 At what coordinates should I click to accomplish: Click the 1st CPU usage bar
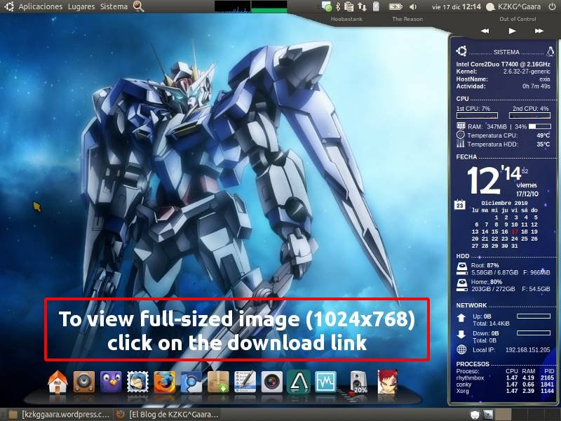477,116
